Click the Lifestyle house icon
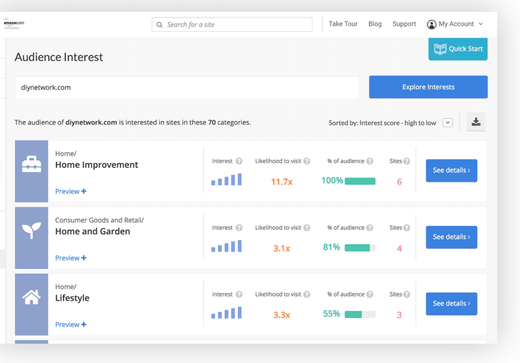The image size is (520, 363). coord(32,297)
